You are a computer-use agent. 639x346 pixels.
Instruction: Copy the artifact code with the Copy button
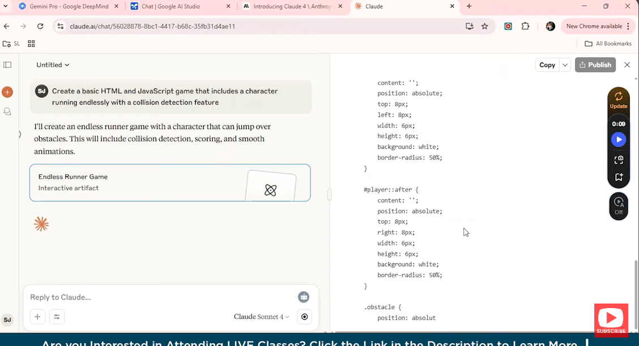click(x=547, y=65)
